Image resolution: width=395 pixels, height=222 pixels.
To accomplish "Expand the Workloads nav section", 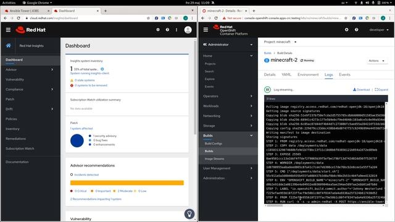I will (228, 106).
